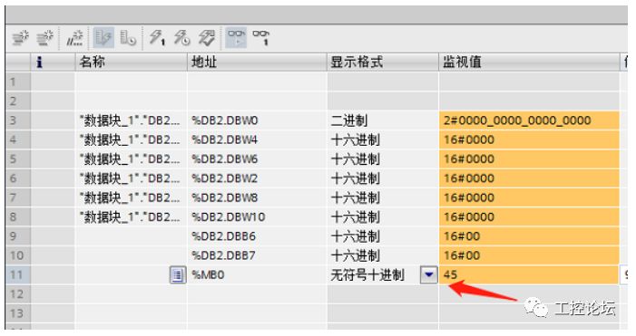
Task: Click the monitor value 45 for %MB0
Action: click(529, 275)
